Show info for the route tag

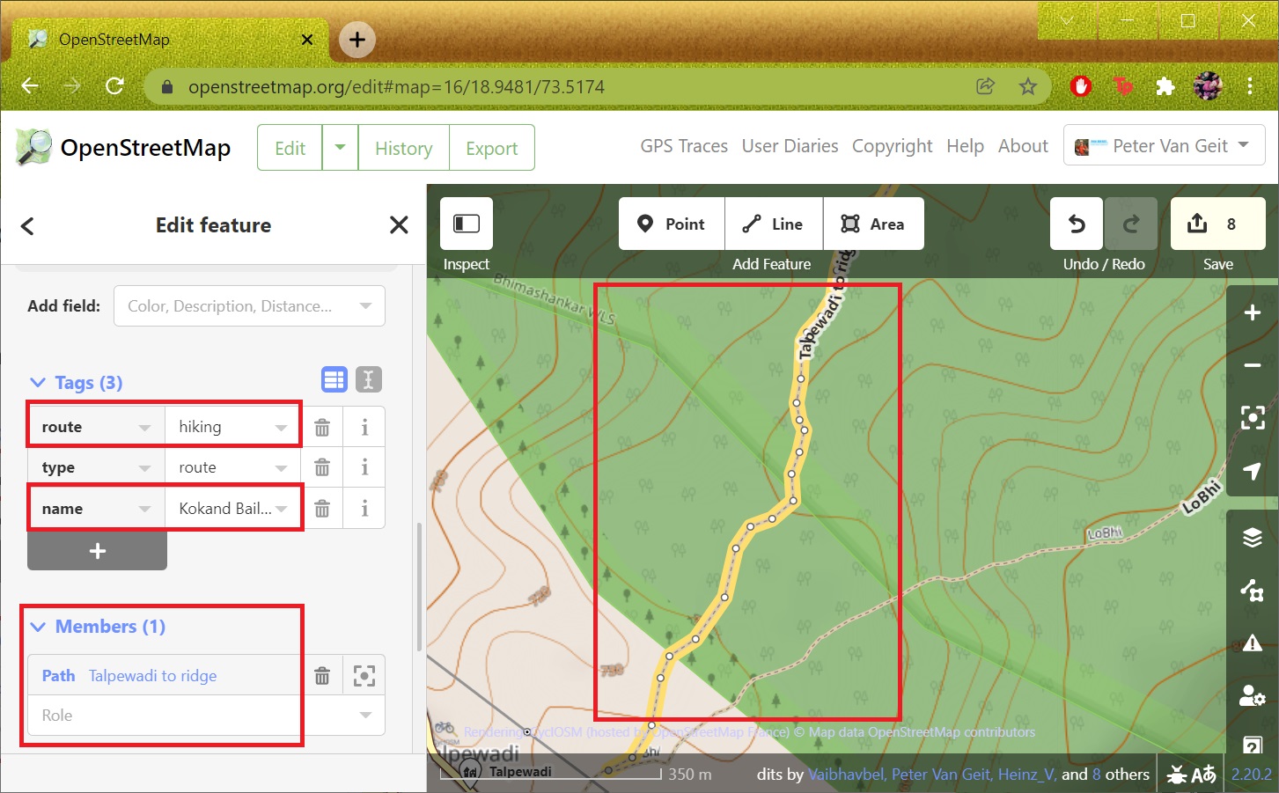click(x=364, y=427)
